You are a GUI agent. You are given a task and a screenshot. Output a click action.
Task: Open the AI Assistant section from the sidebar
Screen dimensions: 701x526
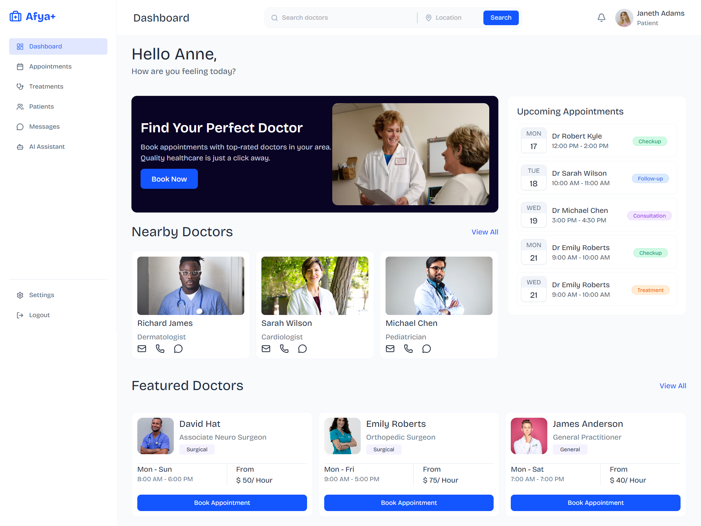click(x=47, y=147)
